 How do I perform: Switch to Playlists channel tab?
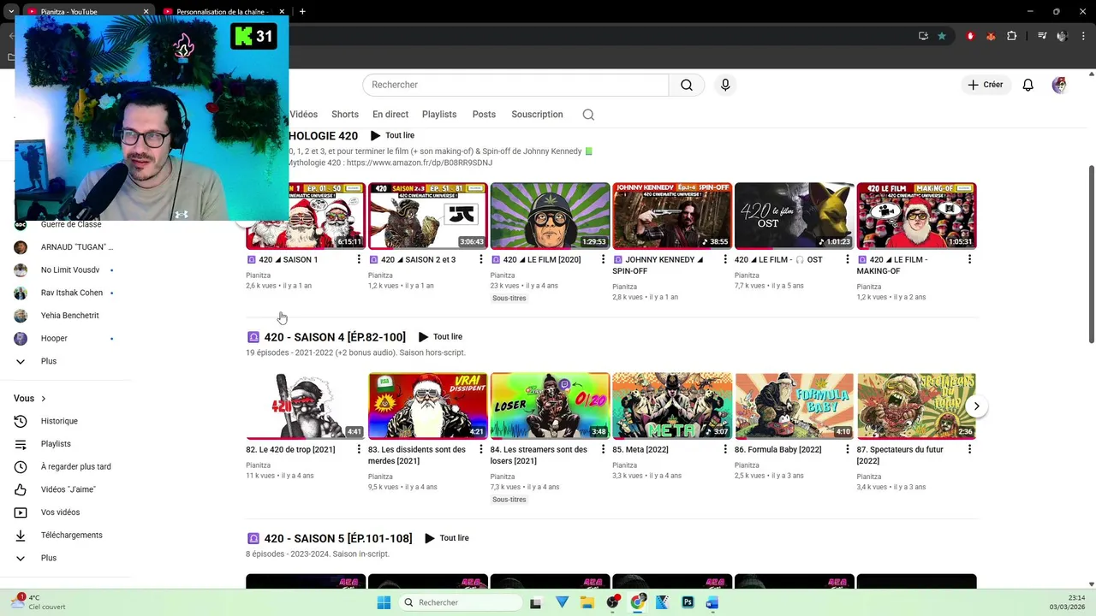click(439, 115)
